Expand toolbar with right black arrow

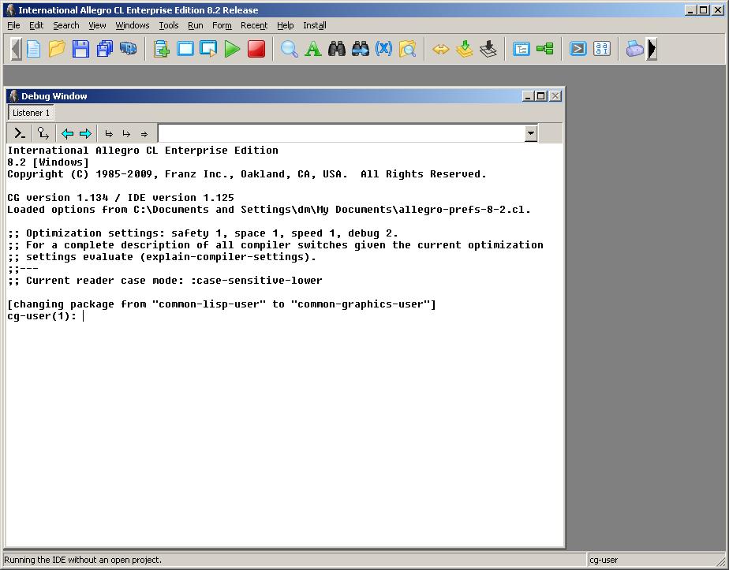652,49
